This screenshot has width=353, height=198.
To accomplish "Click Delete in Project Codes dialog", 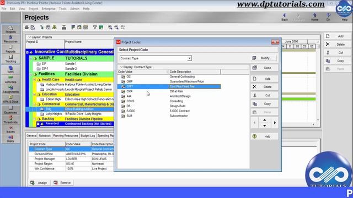I will (264, 87).
